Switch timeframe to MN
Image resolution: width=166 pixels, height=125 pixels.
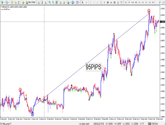[x=153, y=2]
